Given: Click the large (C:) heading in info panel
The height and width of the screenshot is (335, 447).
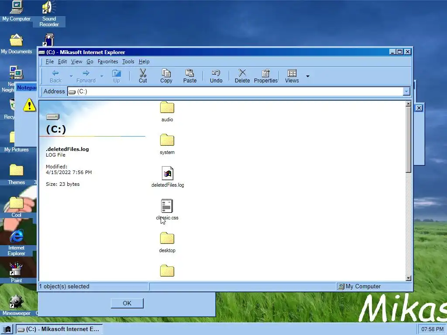Looking at the screenshot, I should [x=56, y=129].
